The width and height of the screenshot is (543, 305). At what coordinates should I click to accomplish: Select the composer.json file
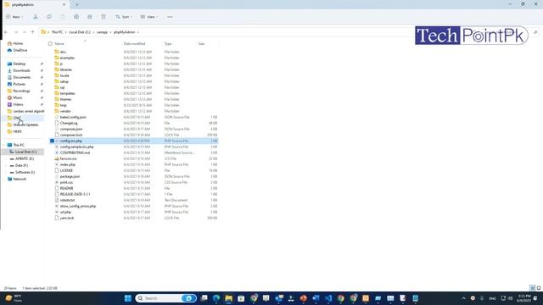pyautogui.click(x=71, y=129)
